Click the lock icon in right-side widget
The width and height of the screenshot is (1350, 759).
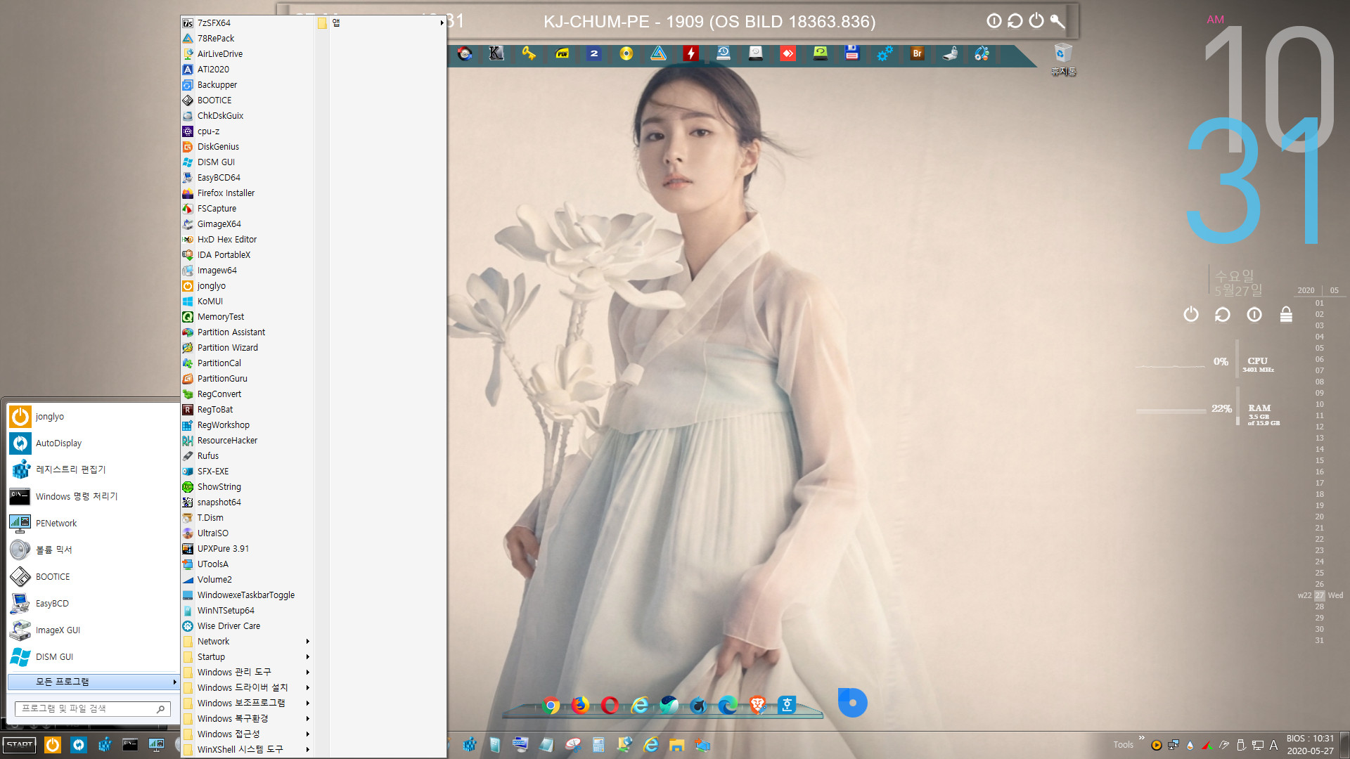click(1286, 314)
